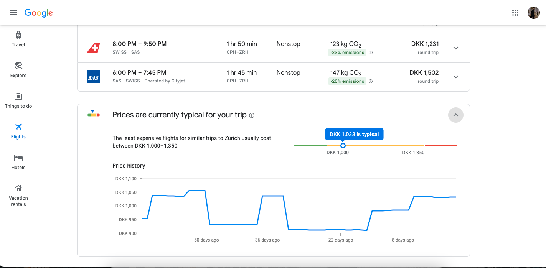Click info icon beside typical prices heading

(252, 115)
